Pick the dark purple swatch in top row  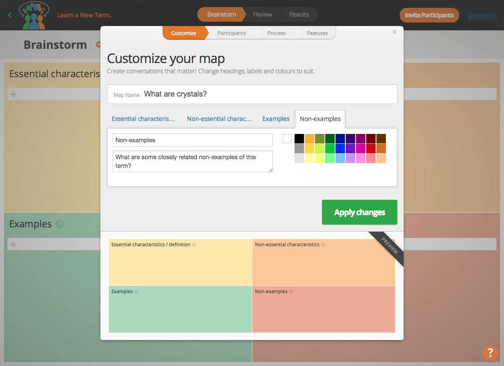click(350, 139)
